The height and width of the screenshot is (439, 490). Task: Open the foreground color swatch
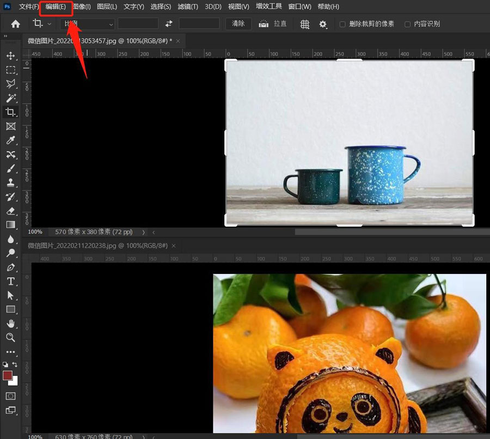7,375
